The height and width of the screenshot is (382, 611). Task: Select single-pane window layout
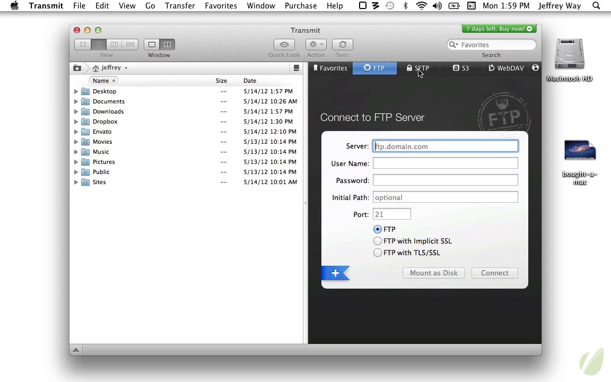[152, 45]
